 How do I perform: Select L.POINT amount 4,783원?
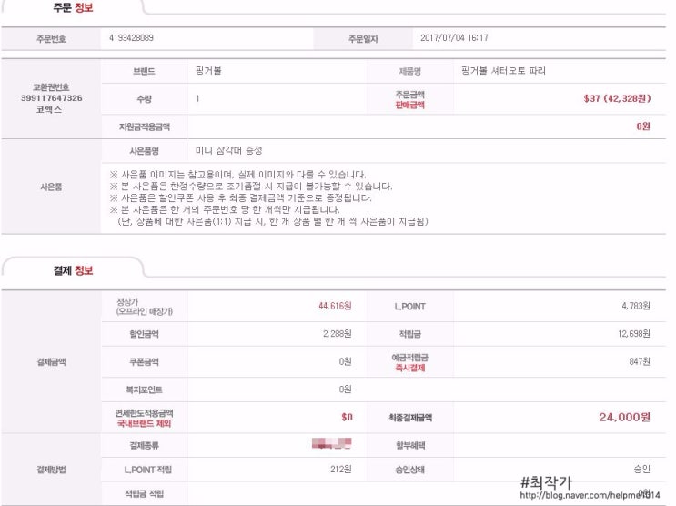[635, 306]
